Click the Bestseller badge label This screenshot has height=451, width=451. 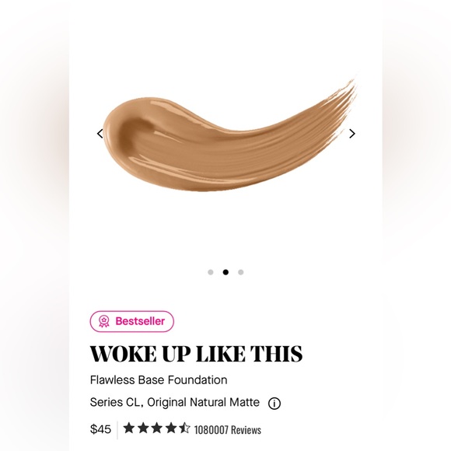[140, 321]
